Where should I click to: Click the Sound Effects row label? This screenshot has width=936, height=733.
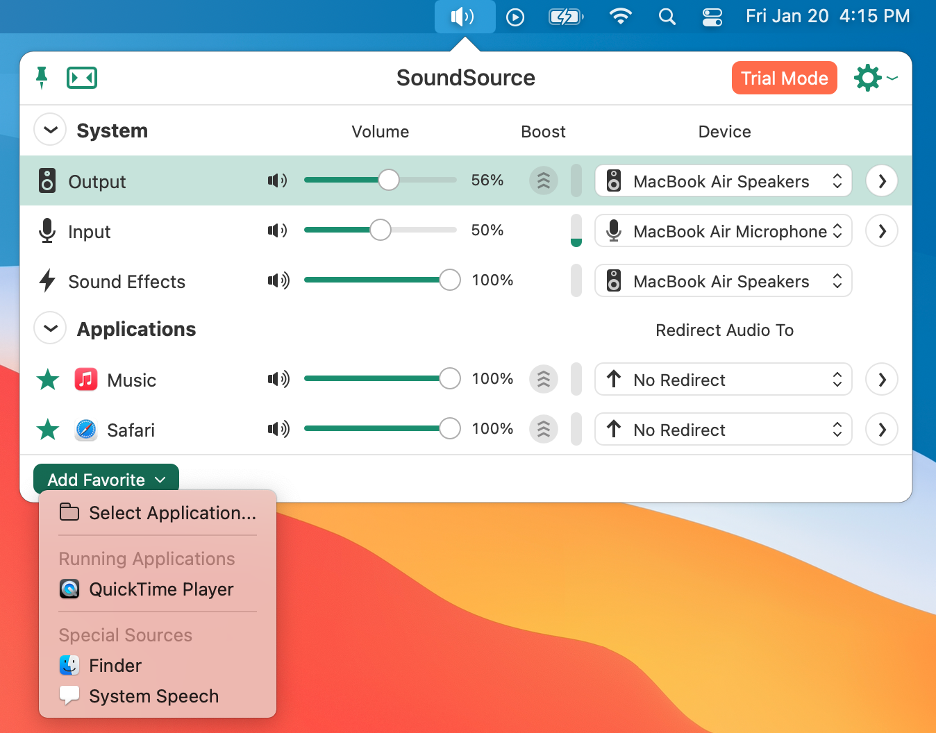(x=126, y=282)
